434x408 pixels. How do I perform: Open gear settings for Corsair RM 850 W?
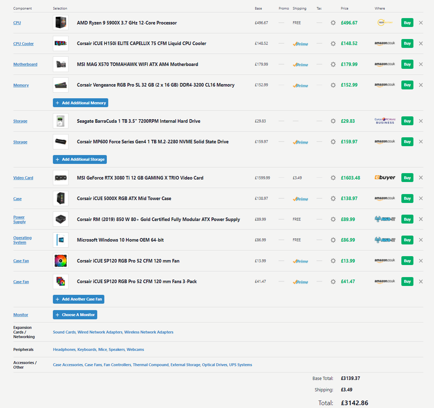333,219
